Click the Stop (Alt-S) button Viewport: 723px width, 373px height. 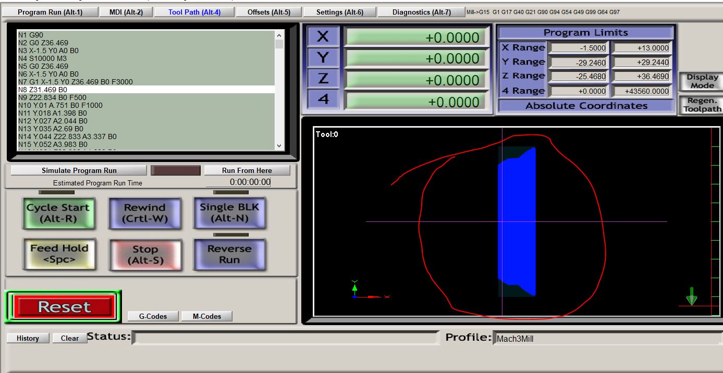(145, 255)
